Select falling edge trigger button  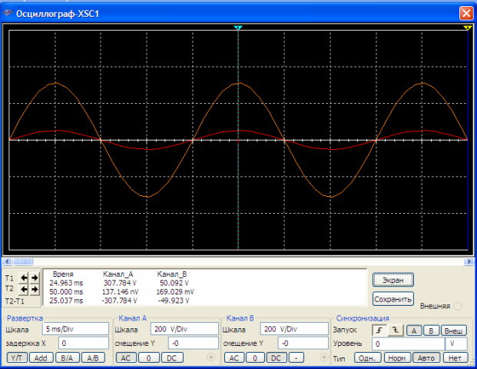click(x=395, y=331)
